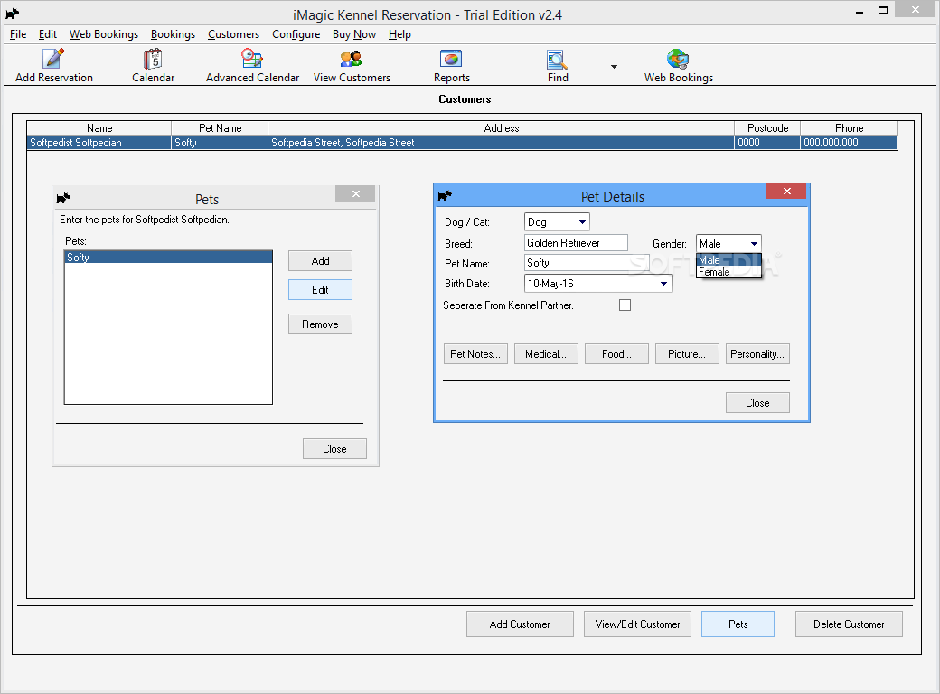Screen dimensions: 940x694
Task: Click the View/Edit Customer button
Action: click(637, 624)
